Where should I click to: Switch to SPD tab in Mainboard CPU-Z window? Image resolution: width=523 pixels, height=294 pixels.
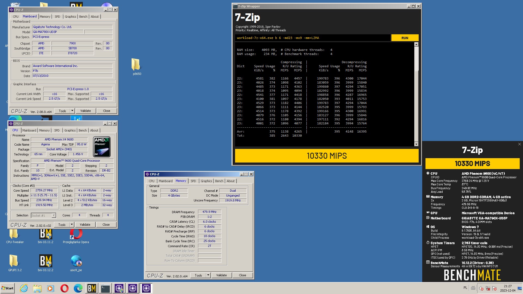pos(57,17)
